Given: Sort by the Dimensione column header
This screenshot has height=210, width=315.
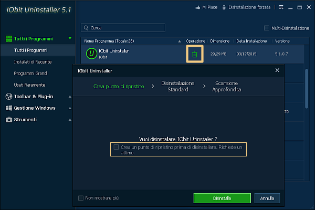Looking at the screenshot, I should (220, 41).
